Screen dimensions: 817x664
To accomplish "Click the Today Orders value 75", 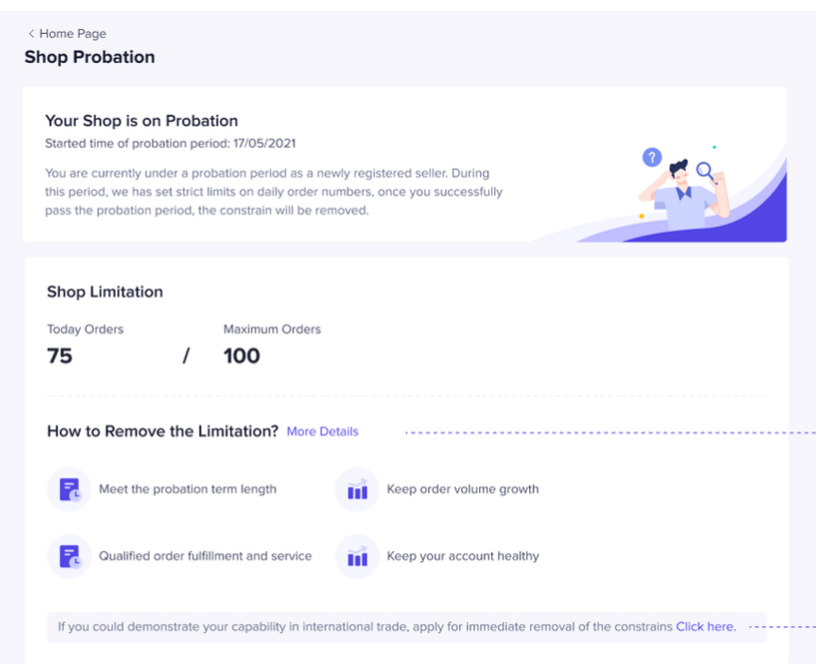I will [x=60, y=355].
